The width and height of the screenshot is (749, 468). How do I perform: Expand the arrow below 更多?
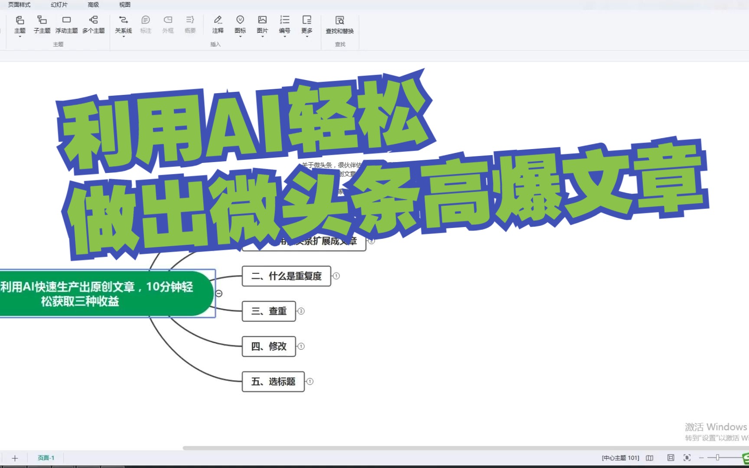point(307,37)
